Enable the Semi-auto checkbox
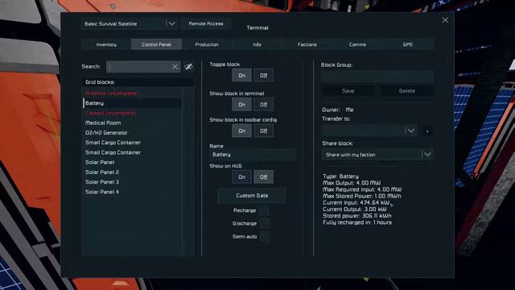Screen dimensions: 515x290 265,237
